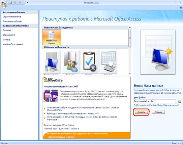Select Личные template category
The width and height of the screenshot is (183, 145).
[6, 40]
